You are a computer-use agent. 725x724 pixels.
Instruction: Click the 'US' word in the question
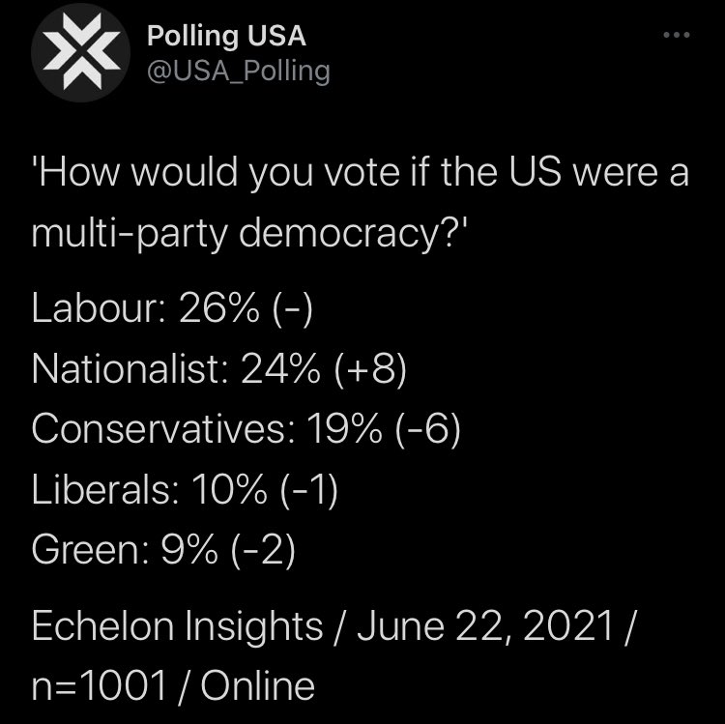pos(536,172)
